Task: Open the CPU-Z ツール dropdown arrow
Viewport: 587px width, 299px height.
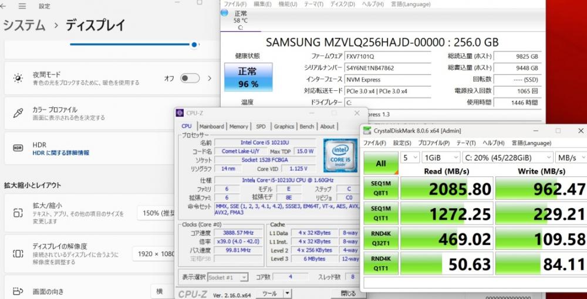Action: point(287,294)
